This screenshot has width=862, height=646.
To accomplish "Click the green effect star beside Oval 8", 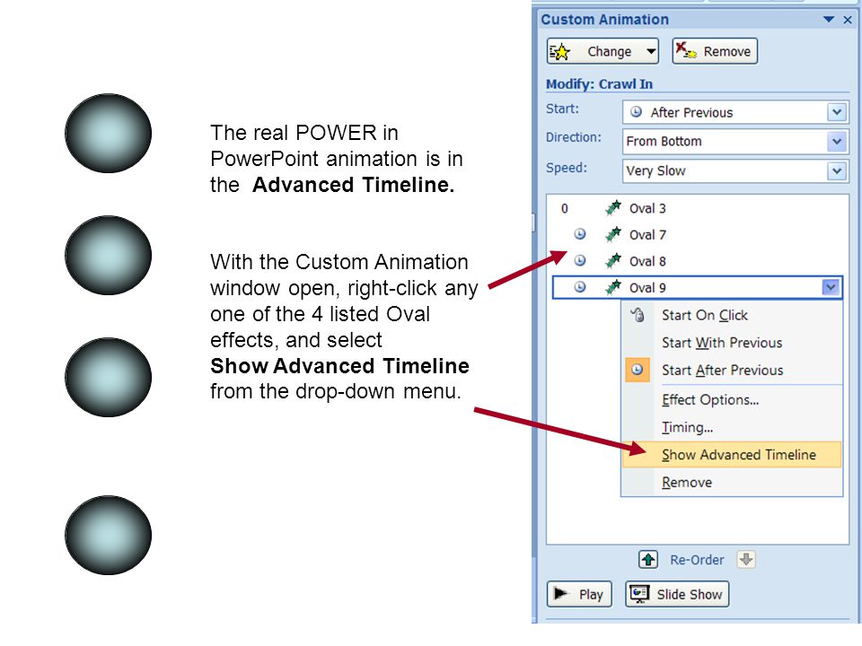I will coord(613,261).
